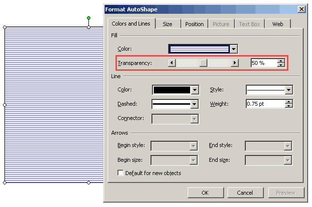312x207 pixels.
Task: Click the disabled Begin style dropdown
Action: 174,146
